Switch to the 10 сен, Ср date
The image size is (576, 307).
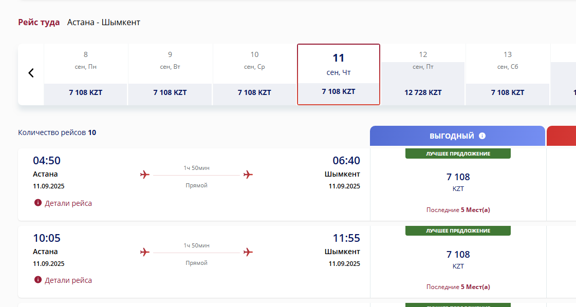coord(254,74)
